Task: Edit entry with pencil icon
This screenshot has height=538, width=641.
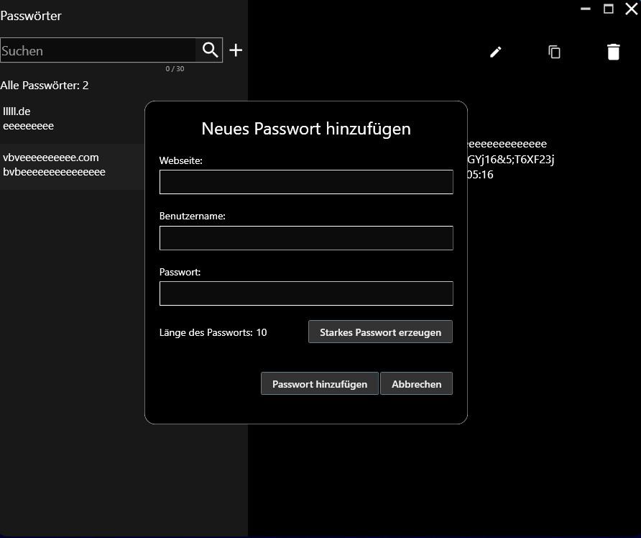Action: tap(495, 52)
